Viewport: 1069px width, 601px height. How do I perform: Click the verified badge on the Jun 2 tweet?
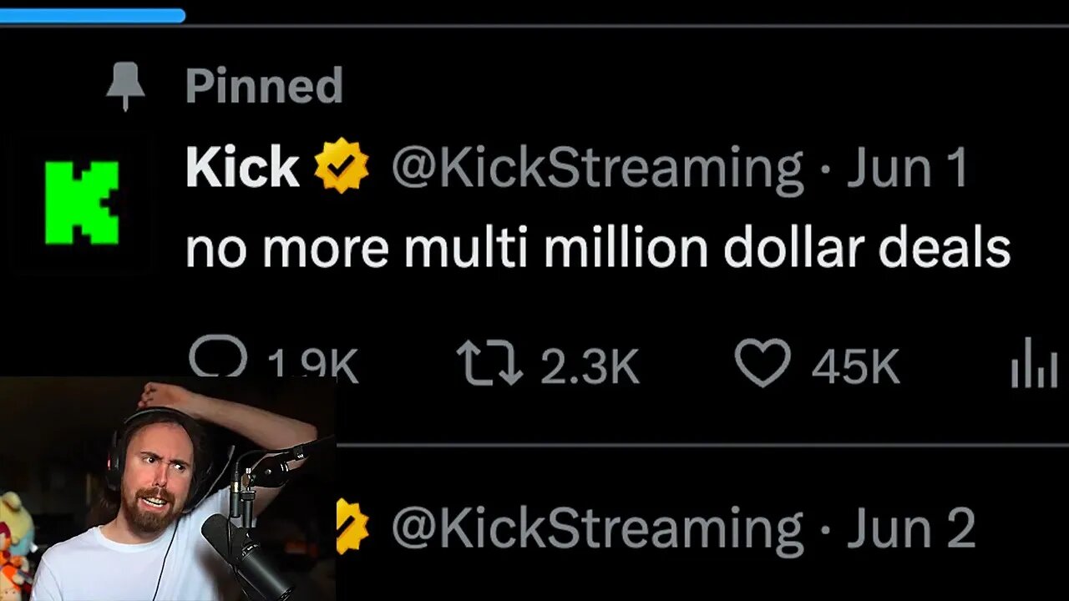click(x=352, y=528)
